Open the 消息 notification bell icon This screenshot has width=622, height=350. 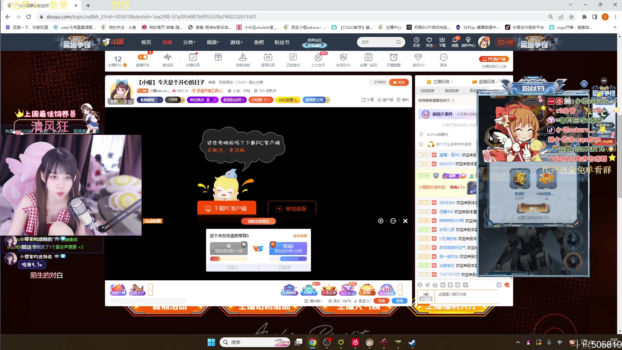coord(455,42)
